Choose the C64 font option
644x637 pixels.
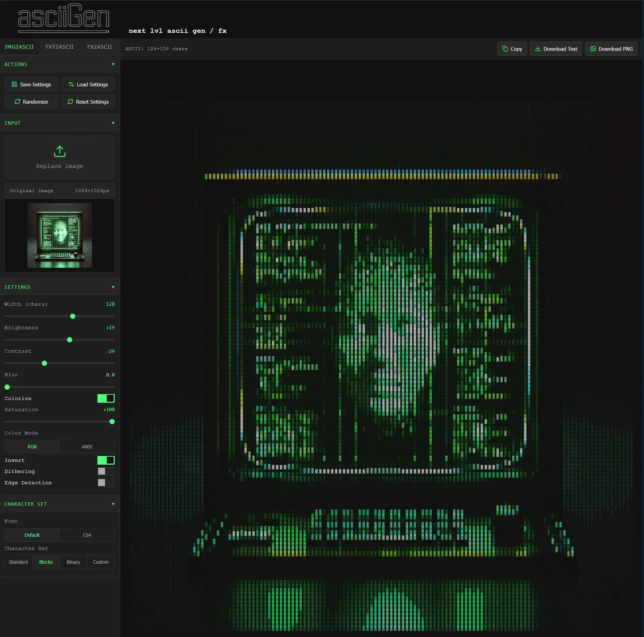[x=87, y=535]
